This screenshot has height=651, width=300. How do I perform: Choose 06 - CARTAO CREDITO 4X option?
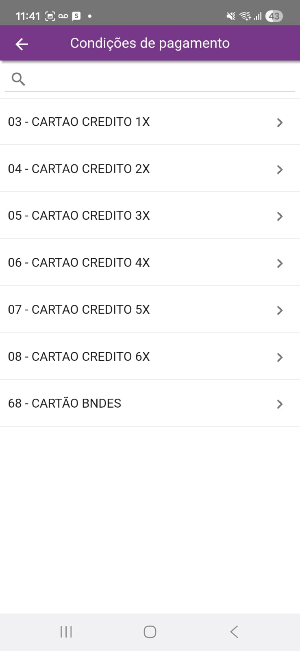coord(79,263)
